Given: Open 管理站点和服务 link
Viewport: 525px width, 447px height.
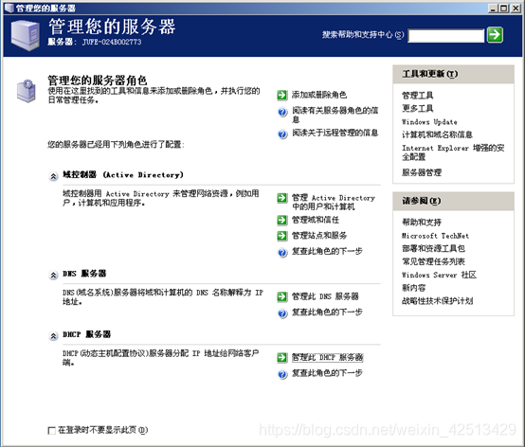Looking at the screenshot, I should click(x=319, y=236).
